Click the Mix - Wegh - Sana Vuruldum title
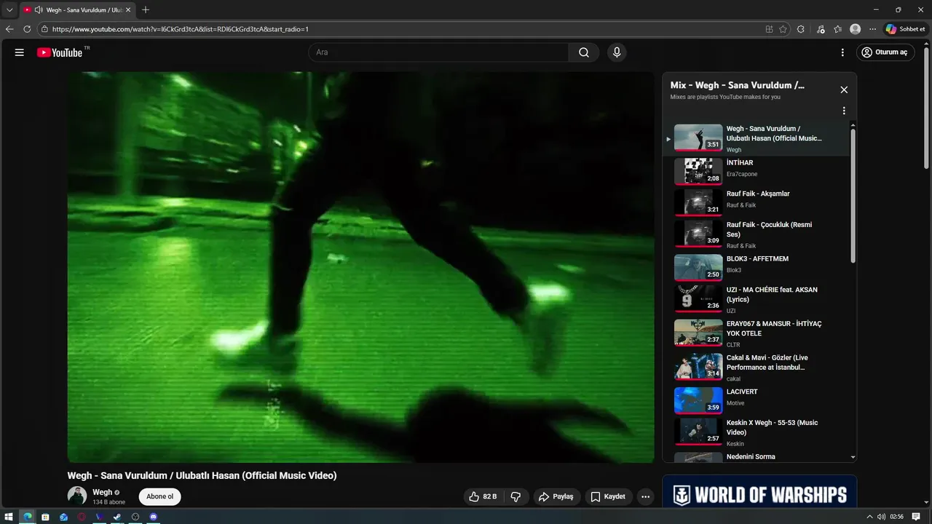This screenshot has width=932, height=524. pos(738,85)
